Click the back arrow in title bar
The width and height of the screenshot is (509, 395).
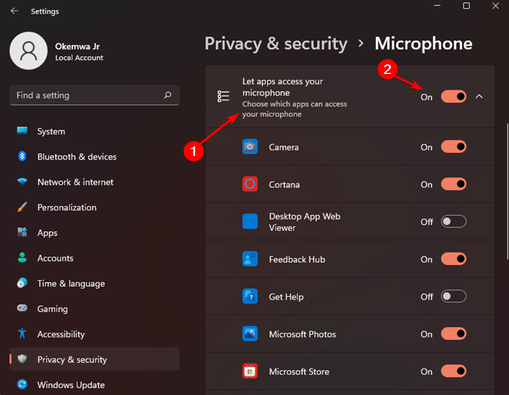pos(14,11)
